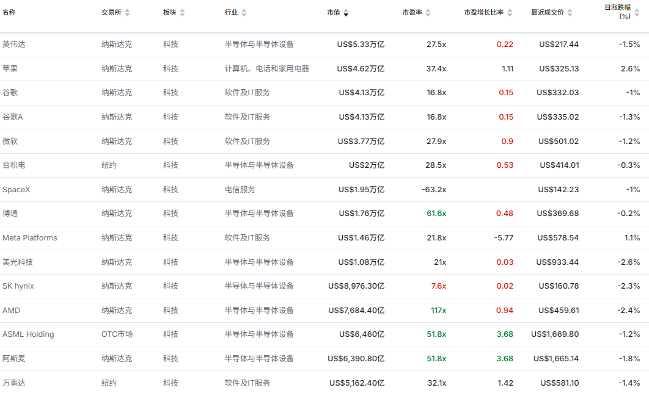Select 微软 price US$501.02
The image size is (649, 393).
pos(559,142)
